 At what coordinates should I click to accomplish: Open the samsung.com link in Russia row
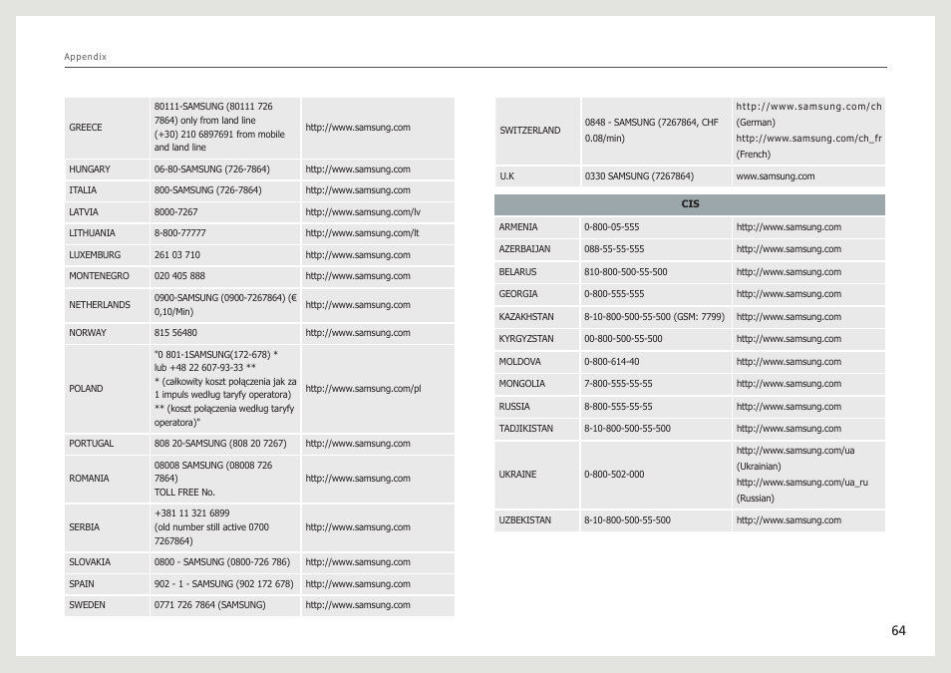pyautogui.click(x=789, y=407)
